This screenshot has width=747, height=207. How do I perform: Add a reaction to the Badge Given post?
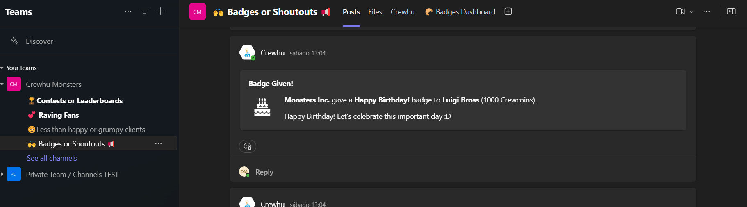(248, 146)
